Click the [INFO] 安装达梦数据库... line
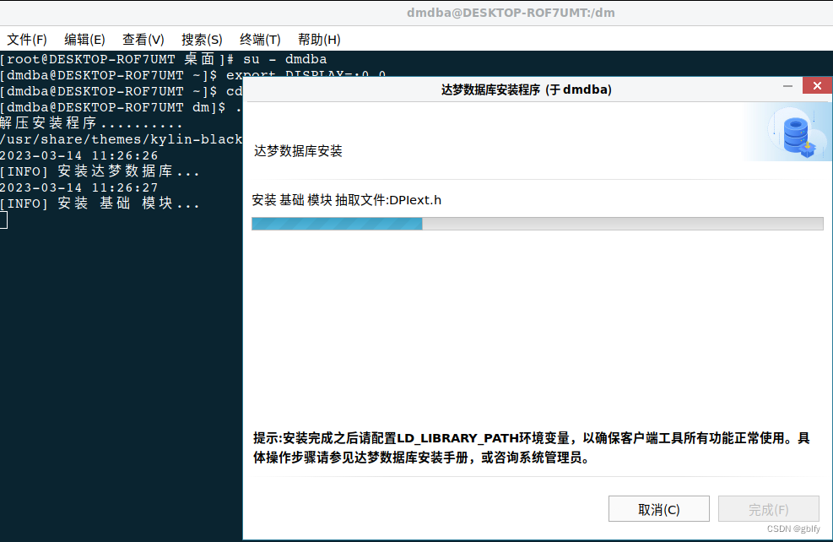 (x=100, y=171)
